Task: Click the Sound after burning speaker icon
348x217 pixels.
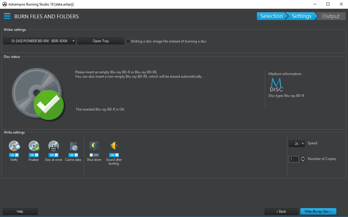Action: coord(114,146)
